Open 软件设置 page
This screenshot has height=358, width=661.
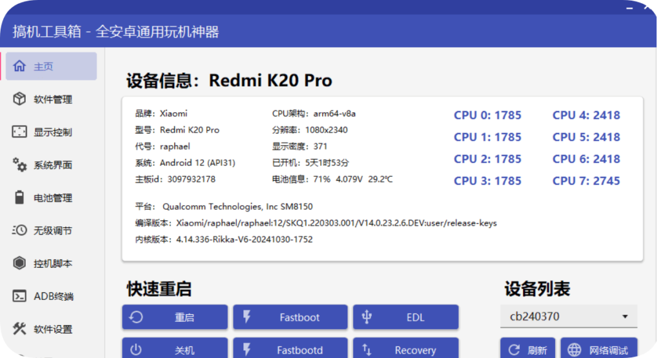[x=52, y=329]
